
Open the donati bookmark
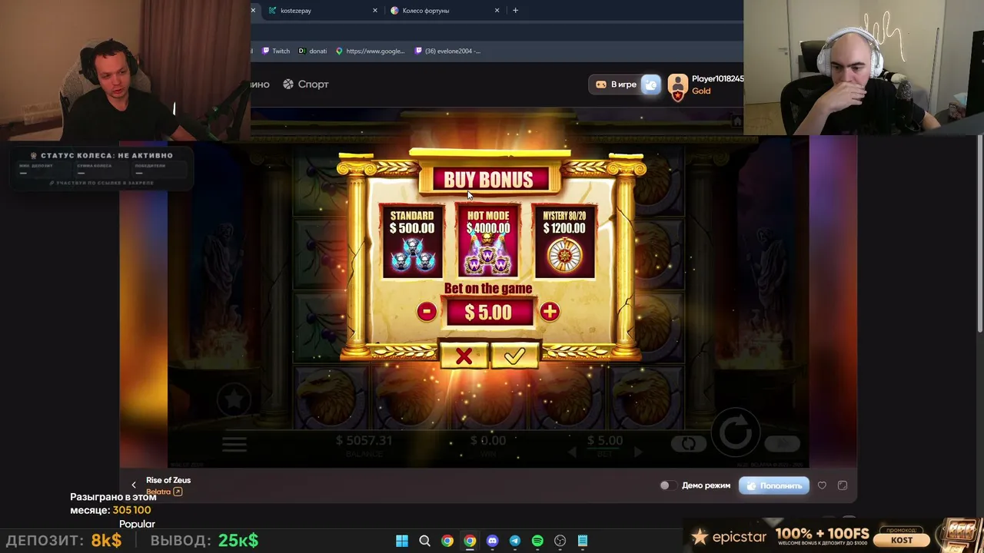[x=312, y=51]
